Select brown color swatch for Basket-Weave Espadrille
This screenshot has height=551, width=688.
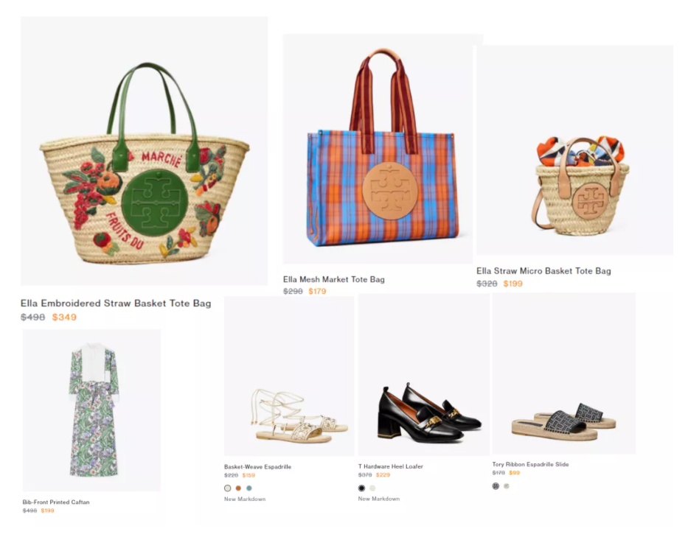point(238,488)
